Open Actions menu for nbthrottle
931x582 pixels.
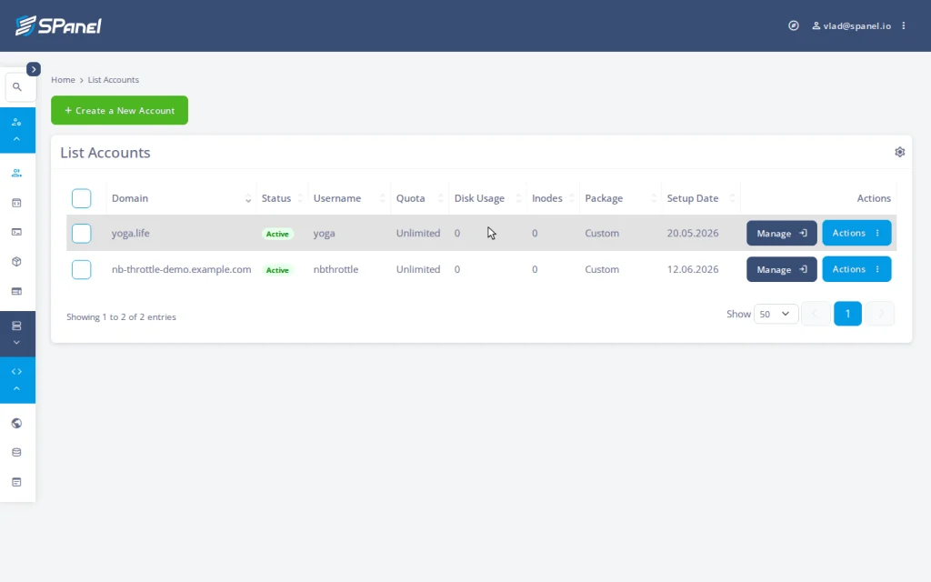pyautogui.click(x=856, y=269)
